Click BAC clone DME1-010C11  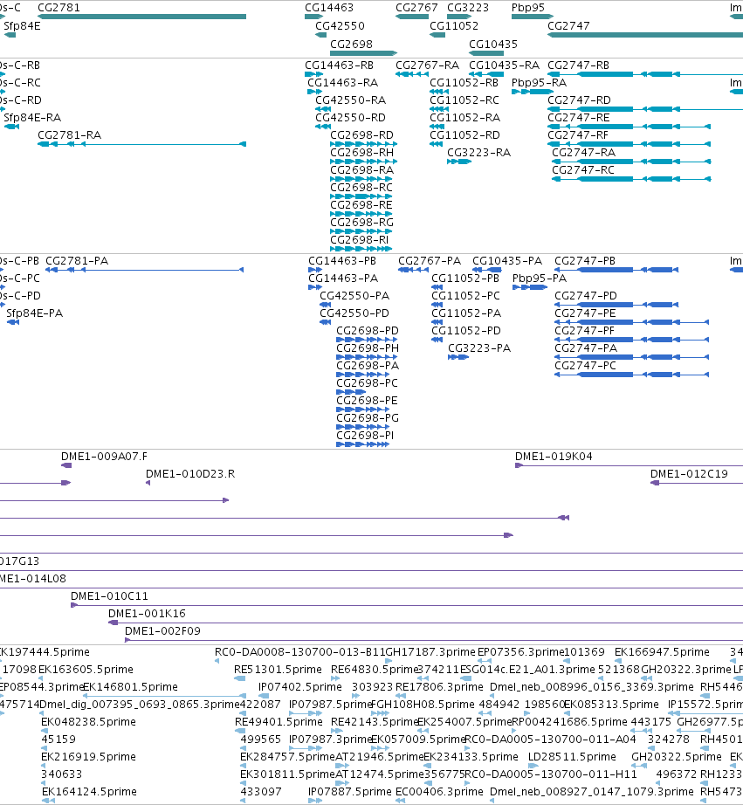[109, 596]
